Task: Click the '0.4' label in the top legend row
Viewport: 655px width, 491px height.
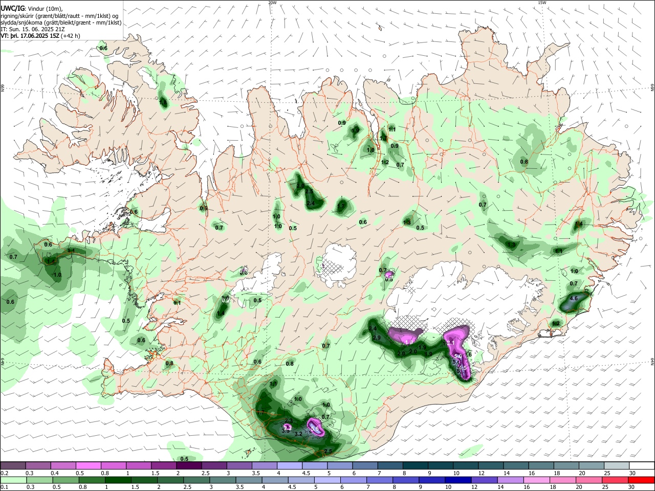Action: point(55,473)
